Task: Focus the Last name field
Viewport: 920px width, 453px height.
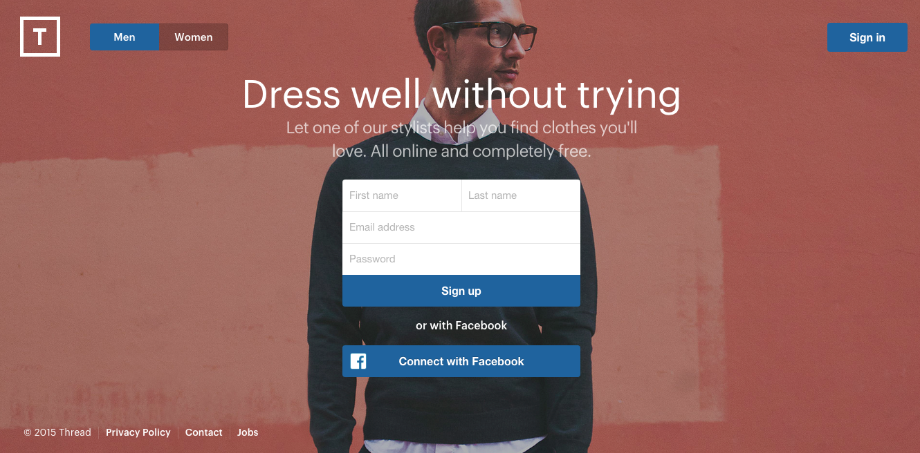Action: pos(521,195)
